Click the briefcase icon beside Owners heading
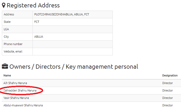 (5, 67)
